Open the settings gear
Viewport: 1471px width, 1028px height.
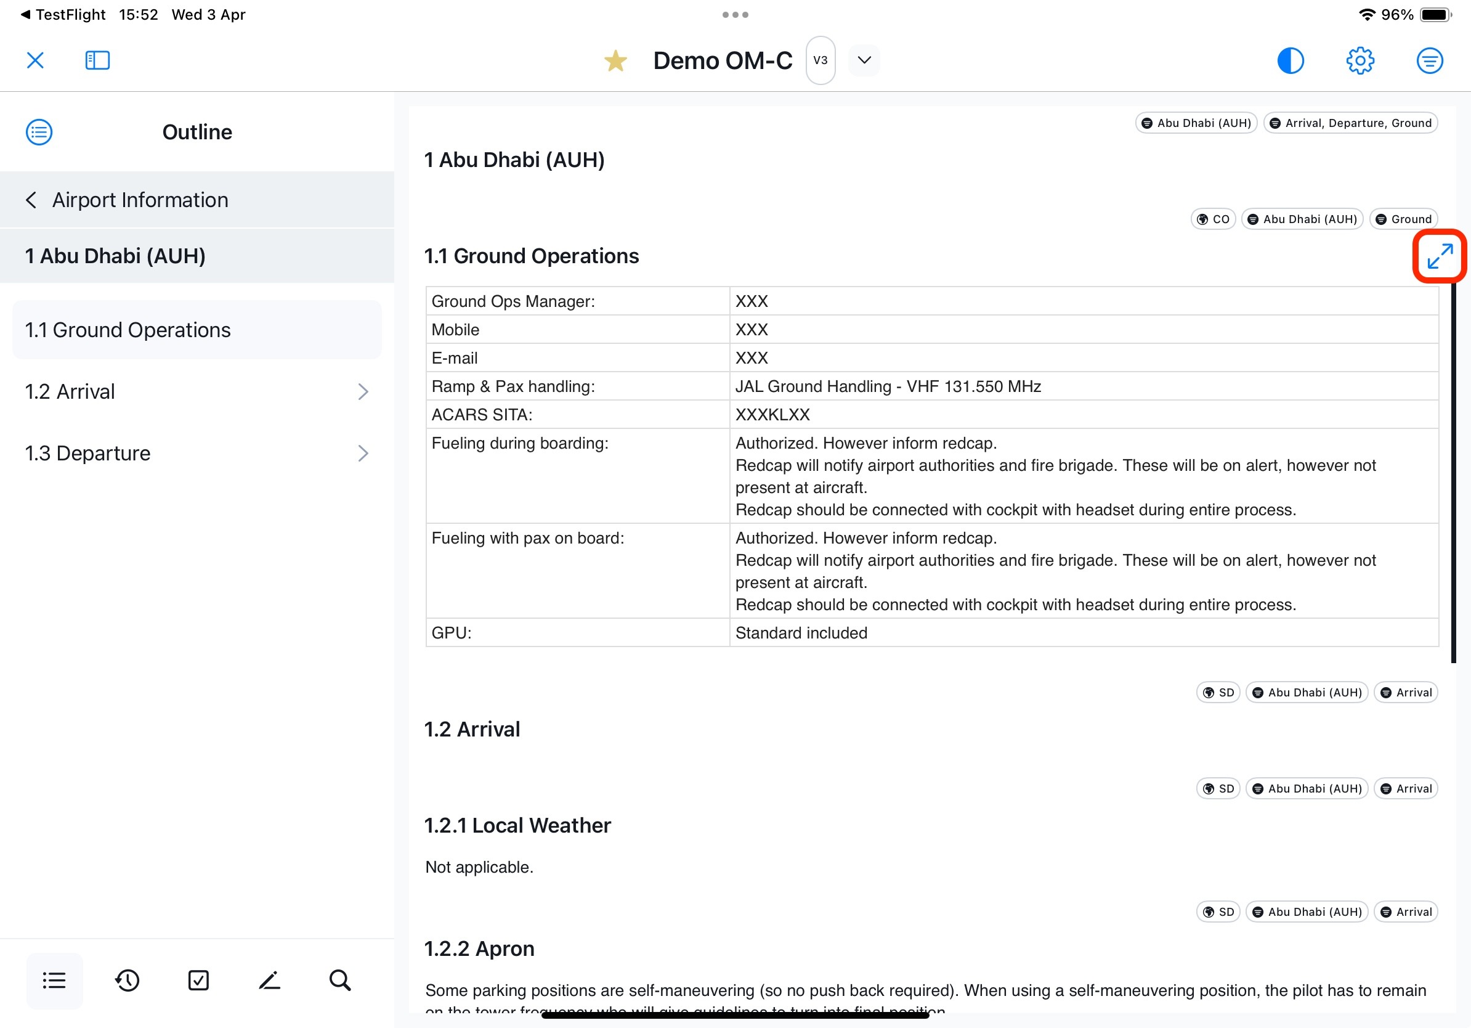pos(1360,60)
